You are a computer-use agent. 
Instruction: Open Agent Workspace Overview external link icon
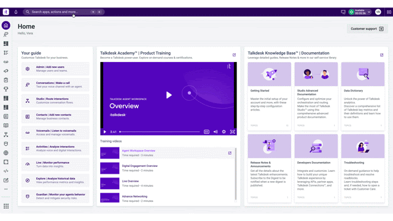click(230, 153)
